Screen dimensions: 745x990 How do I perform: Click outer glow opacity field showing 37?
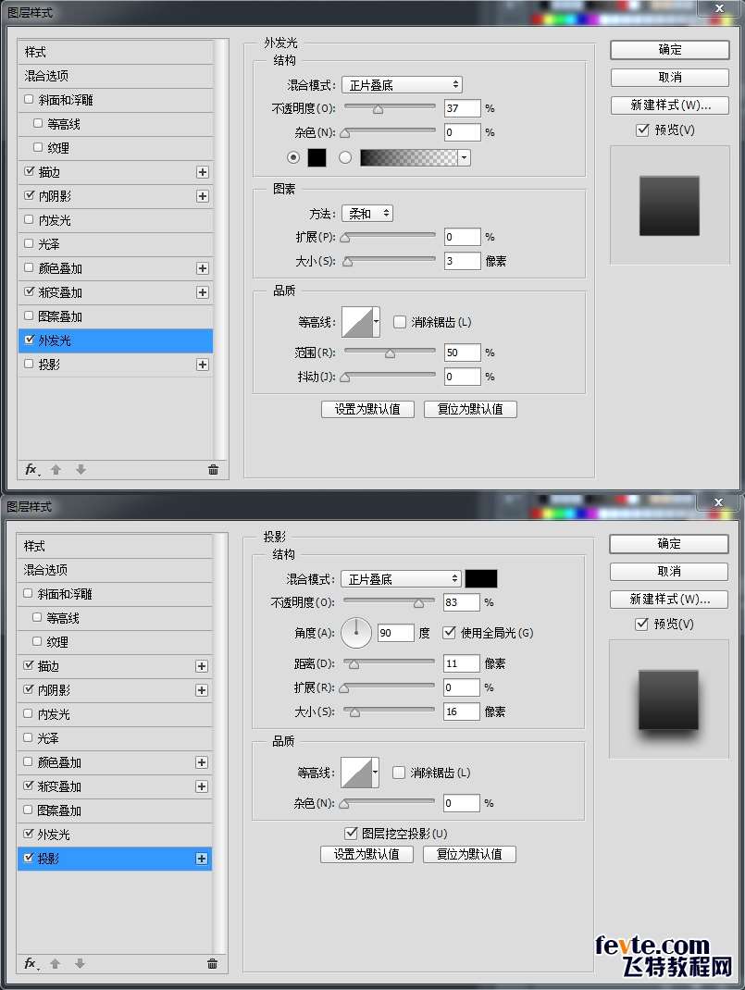point(462,108)
